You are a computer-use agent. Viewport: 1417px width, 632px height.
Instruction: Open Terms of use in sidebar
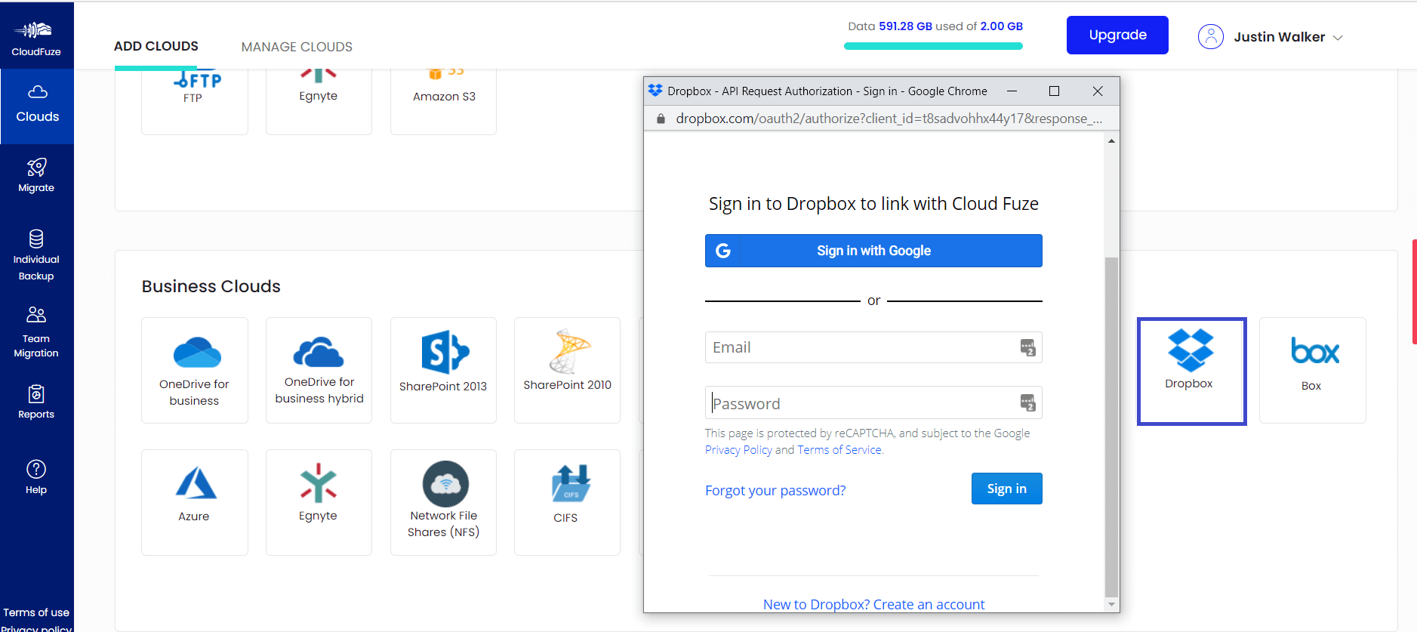point(36,612)
